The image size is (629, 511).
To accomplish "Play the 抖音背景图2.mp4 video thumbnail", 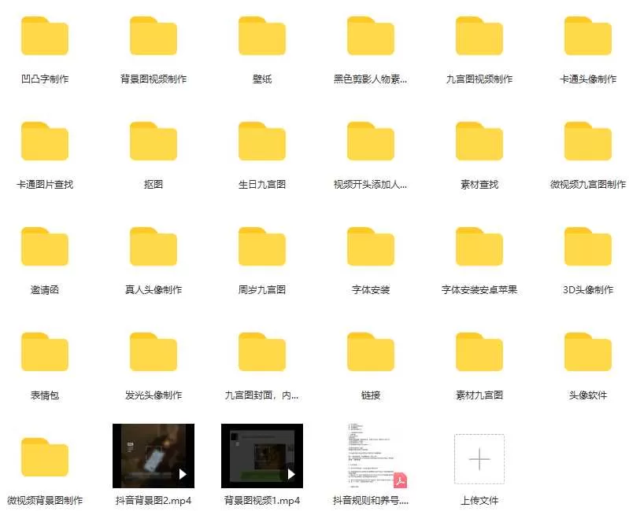I will point(153,457).
